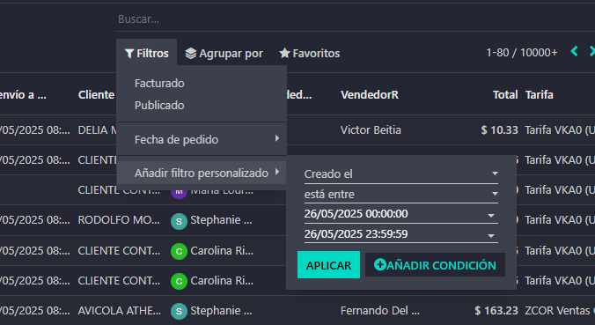Open the Favoritos menu
This screenshot has height=325, width=595.
tap(310, 54)
